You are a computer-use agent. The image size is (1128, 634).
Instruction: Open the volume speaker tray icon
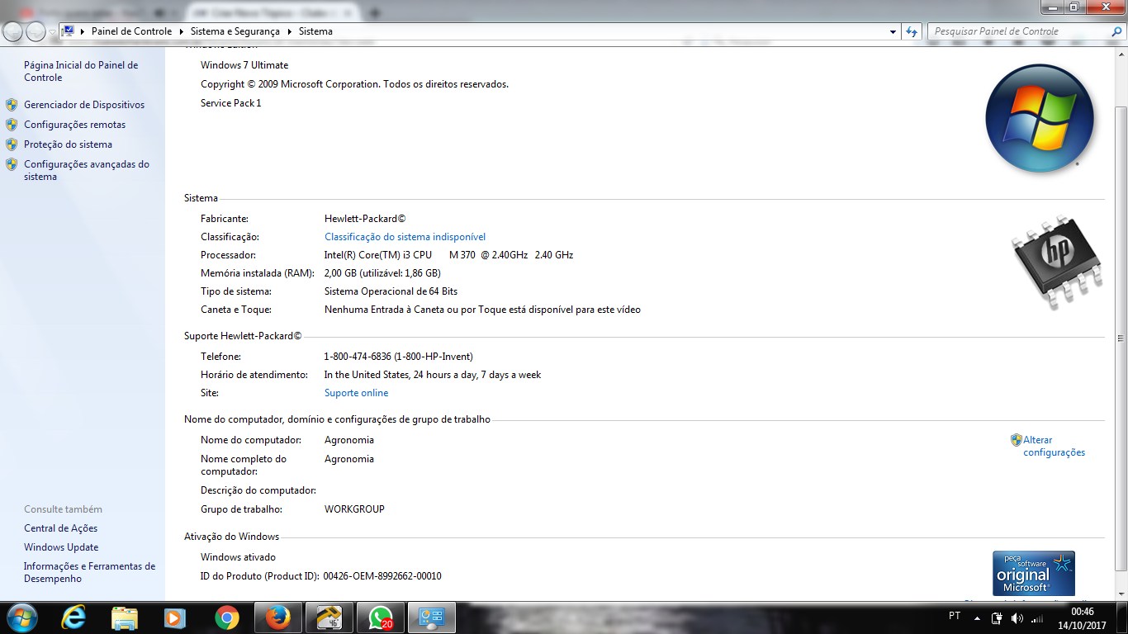click(x=1017, y=617)
